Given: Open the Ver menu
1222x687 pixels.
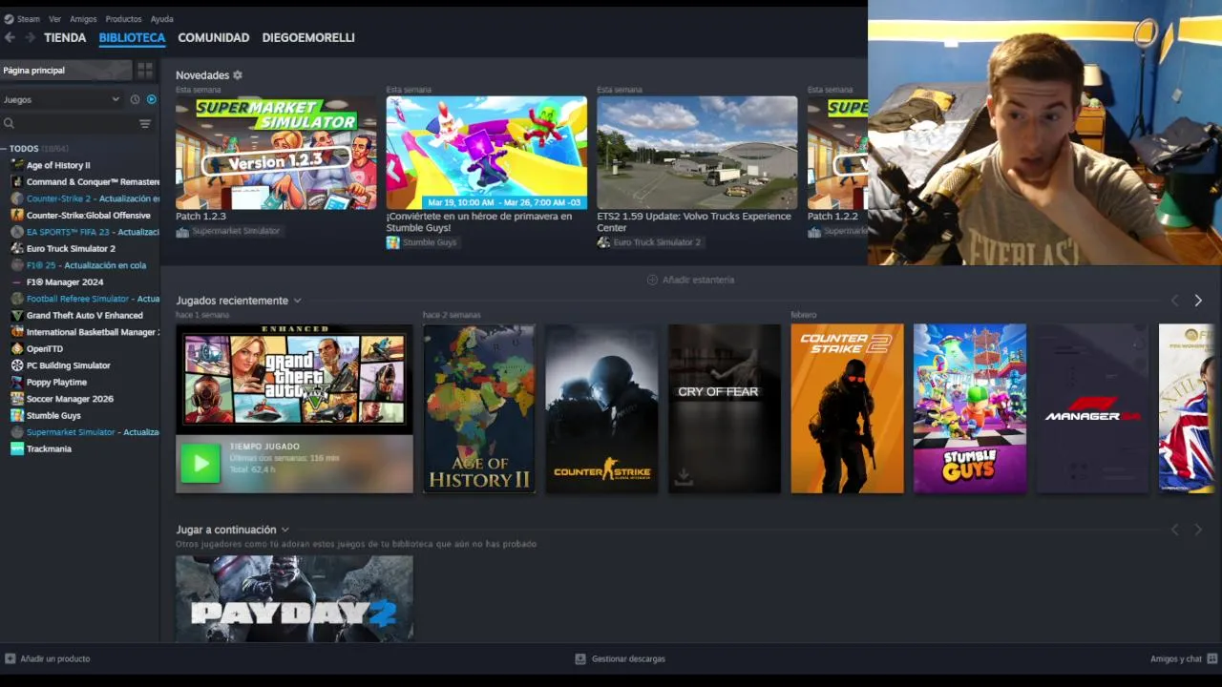Looking at the screenshot, I should [x=54, y=19].
